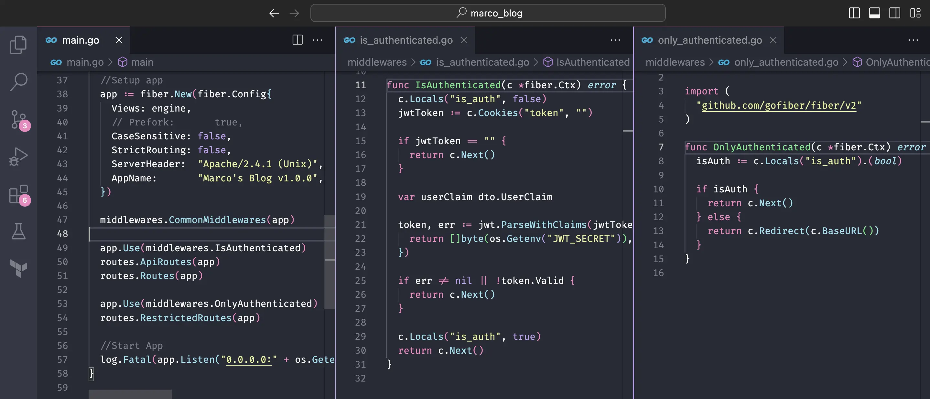Click main.go breadcrumb in first editor
Viewport: 930px width, 399px height.
pyautogui.click(x=77, y=62)
